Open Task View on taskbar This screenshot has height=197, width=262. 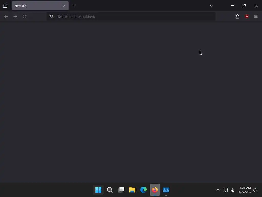coord(121,190)
